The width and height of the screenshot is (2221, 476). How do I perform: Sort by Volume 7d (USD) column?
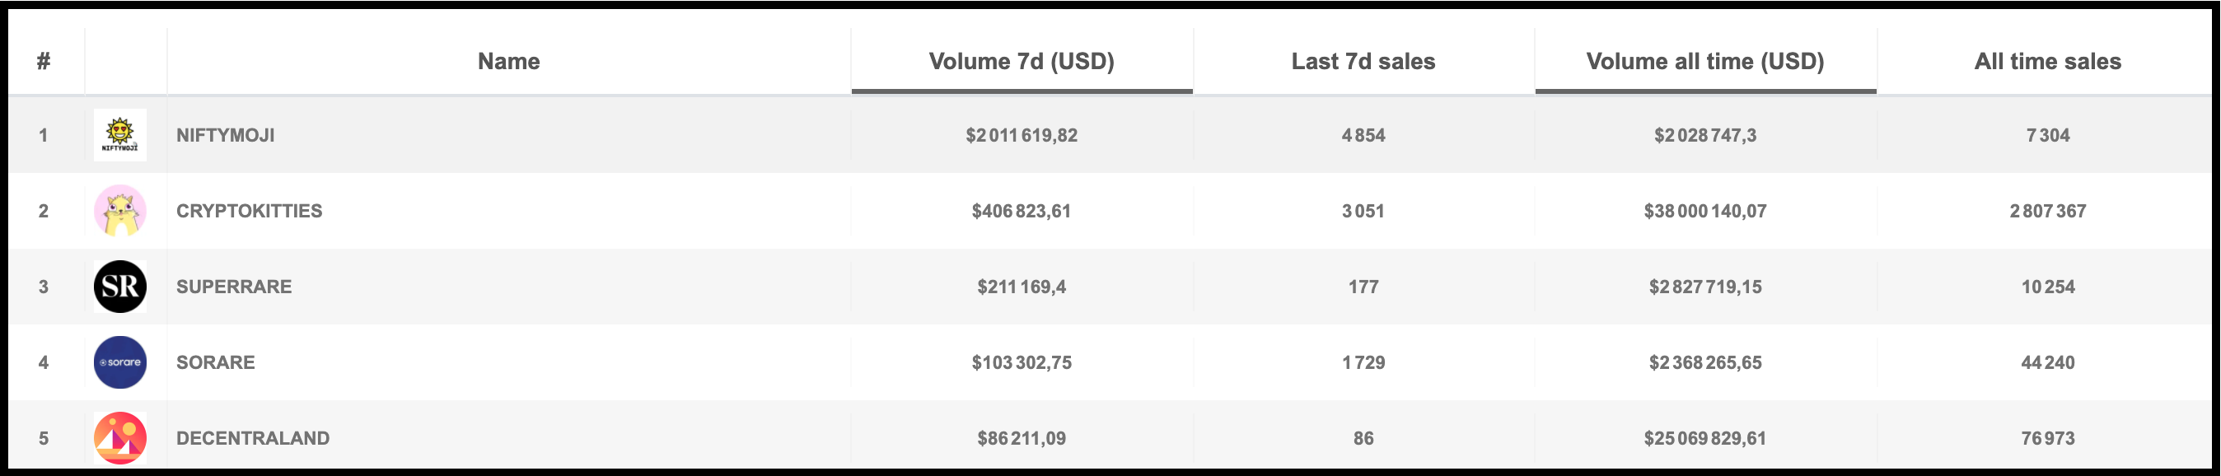tap(1022, 61)
